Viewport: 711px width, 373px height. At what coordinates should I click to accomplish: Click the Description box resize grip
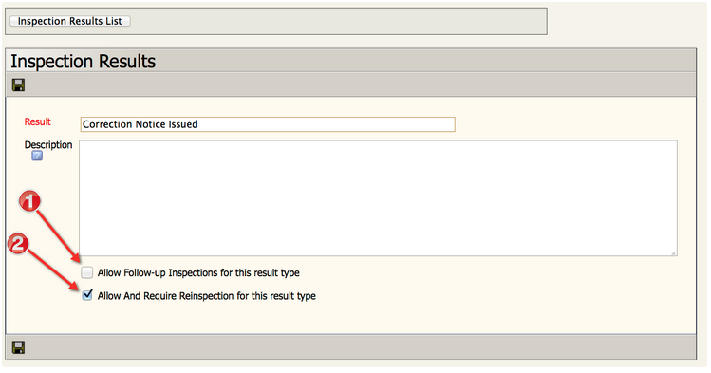coord(674,252)
